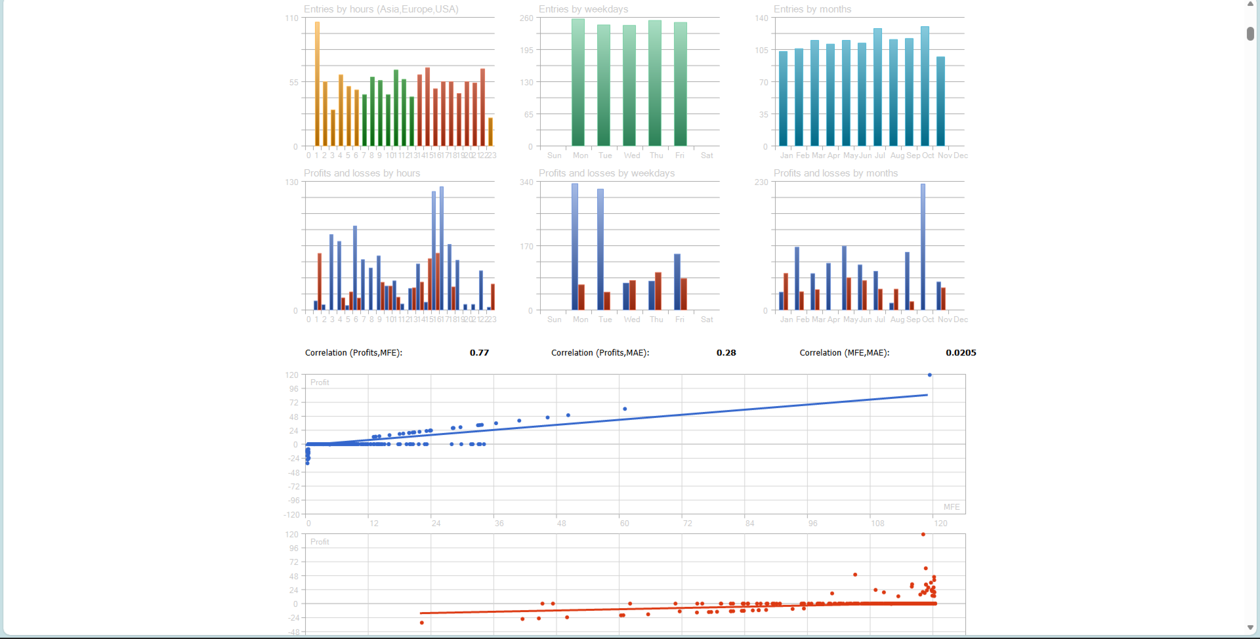Click Correlation (Profits,MFE) value 0.77
1260x639 pixels.
tap(479, 353)
